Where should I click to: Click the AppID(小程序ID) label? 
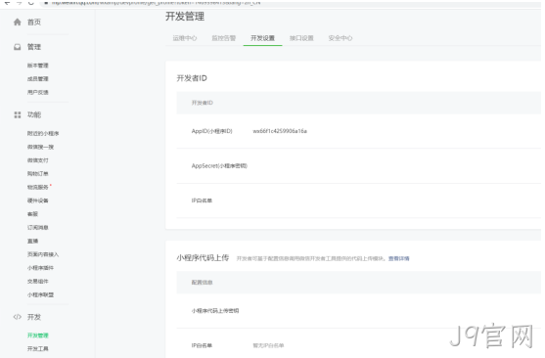(211, 131)
